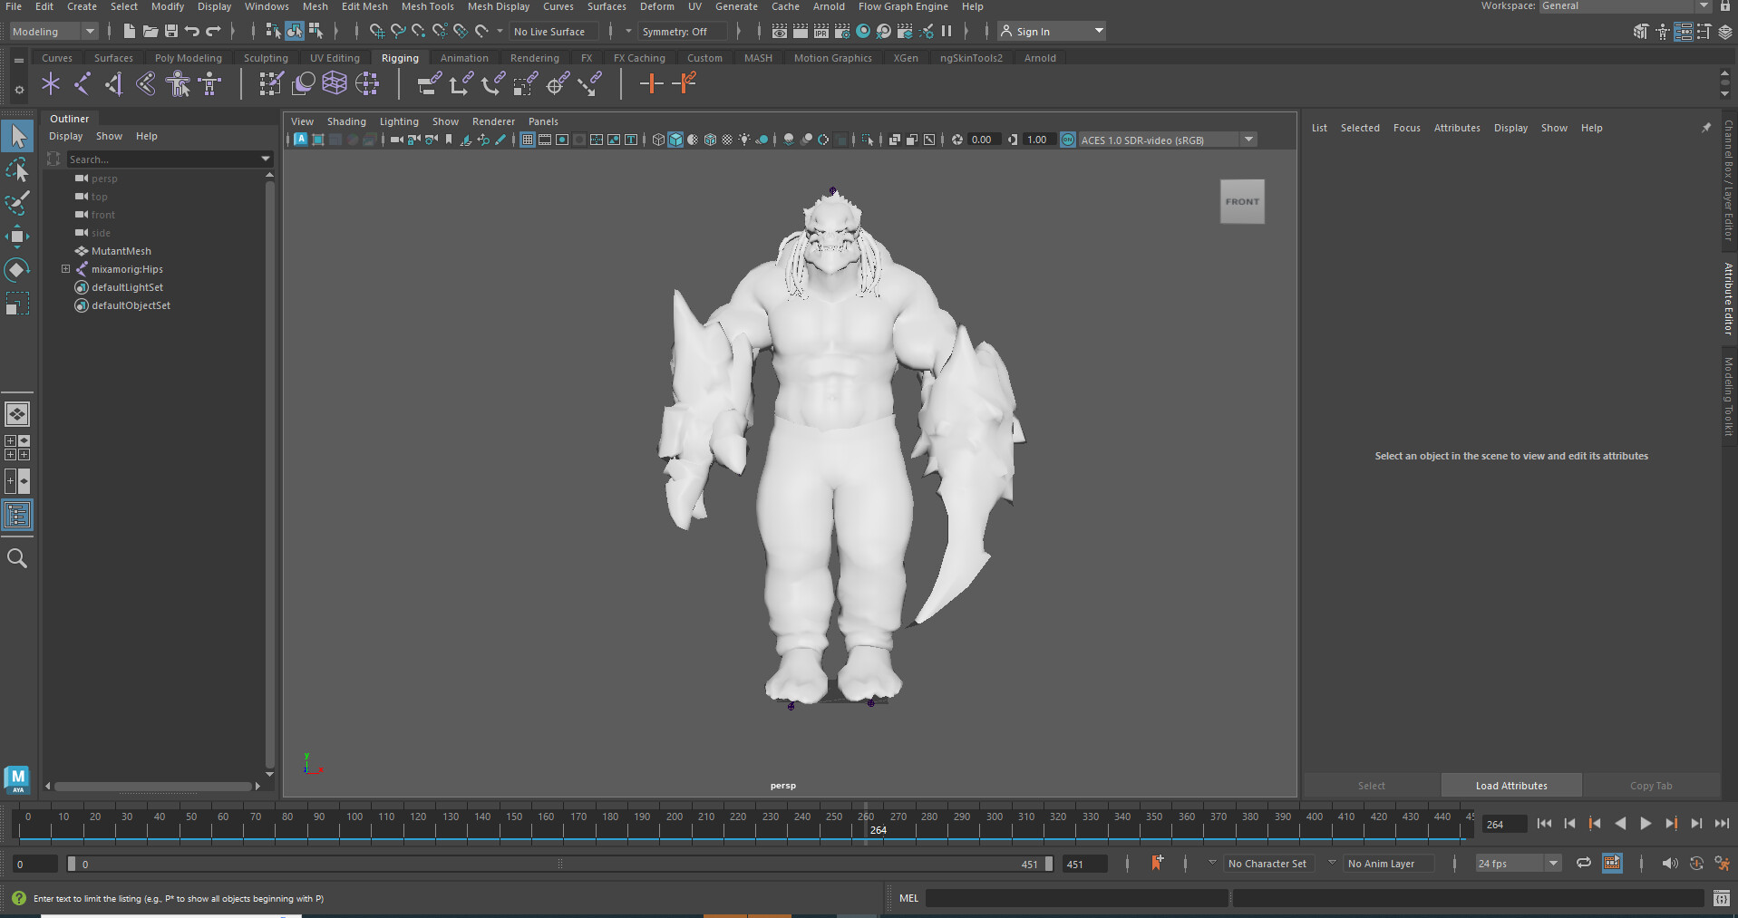Open the Graph Editor panel layout icon
Screen dimensions: 1738x918
[x=17, y=481]
